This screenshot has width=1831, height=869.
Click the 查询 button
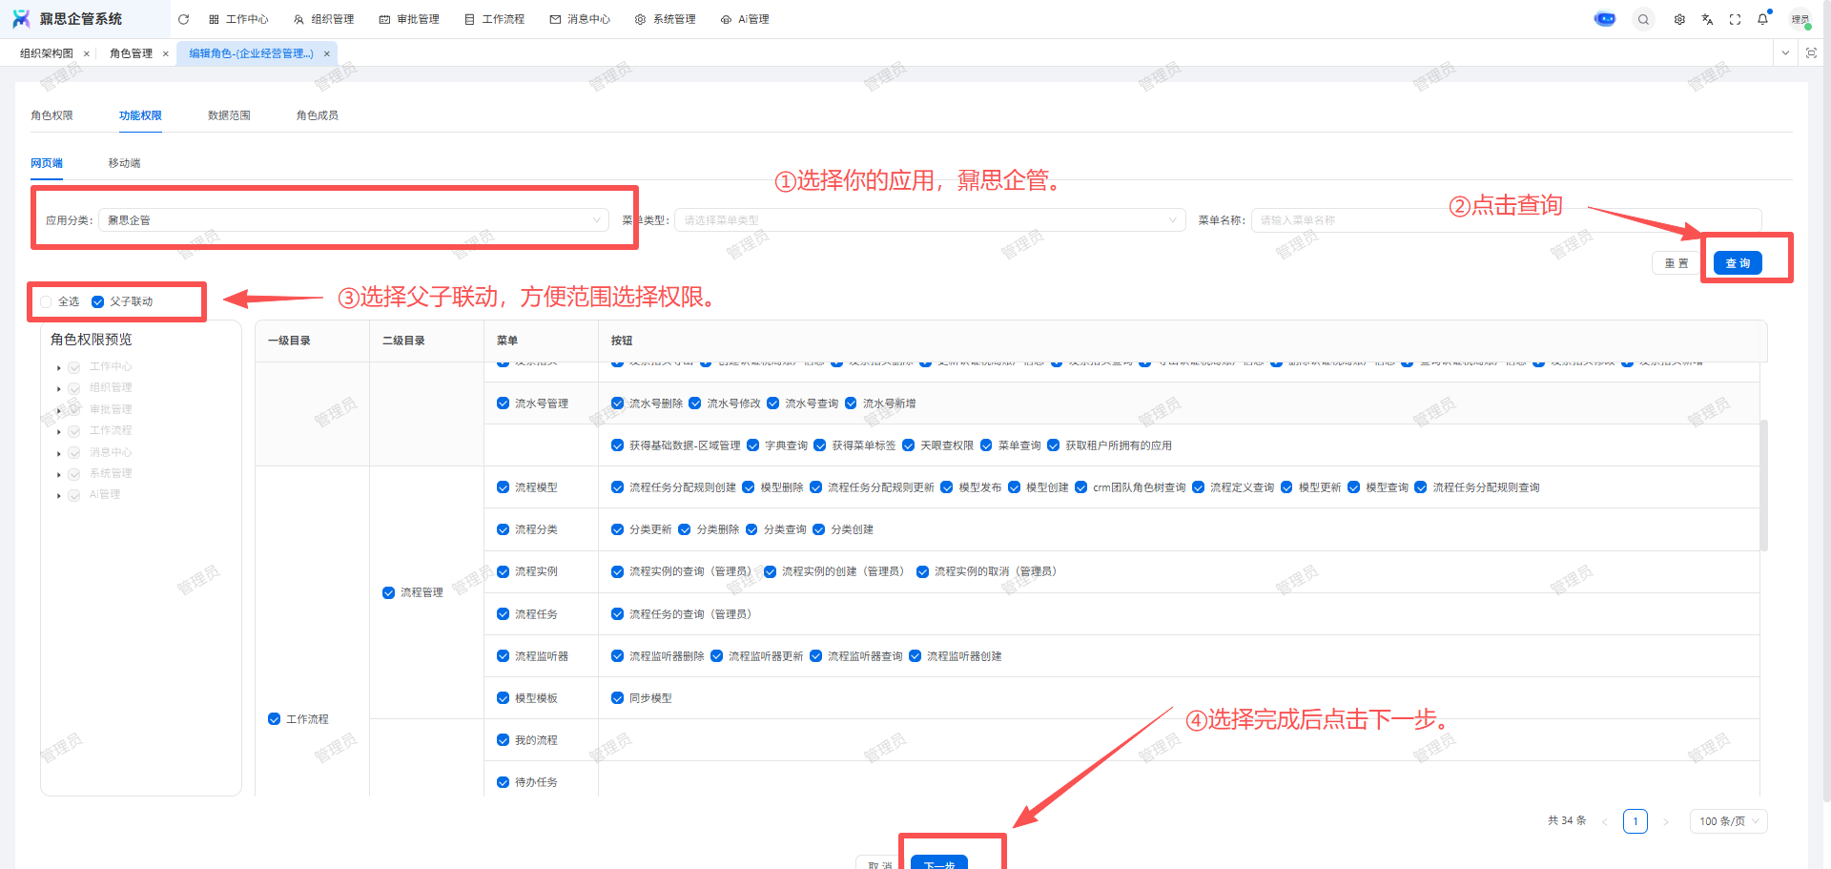pos(1737,263)
